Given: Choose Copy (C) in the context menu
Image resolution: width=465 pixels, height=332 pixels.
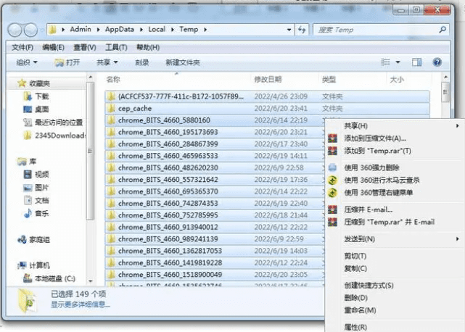Looking at the screenshot, I should tap(355, 268).
